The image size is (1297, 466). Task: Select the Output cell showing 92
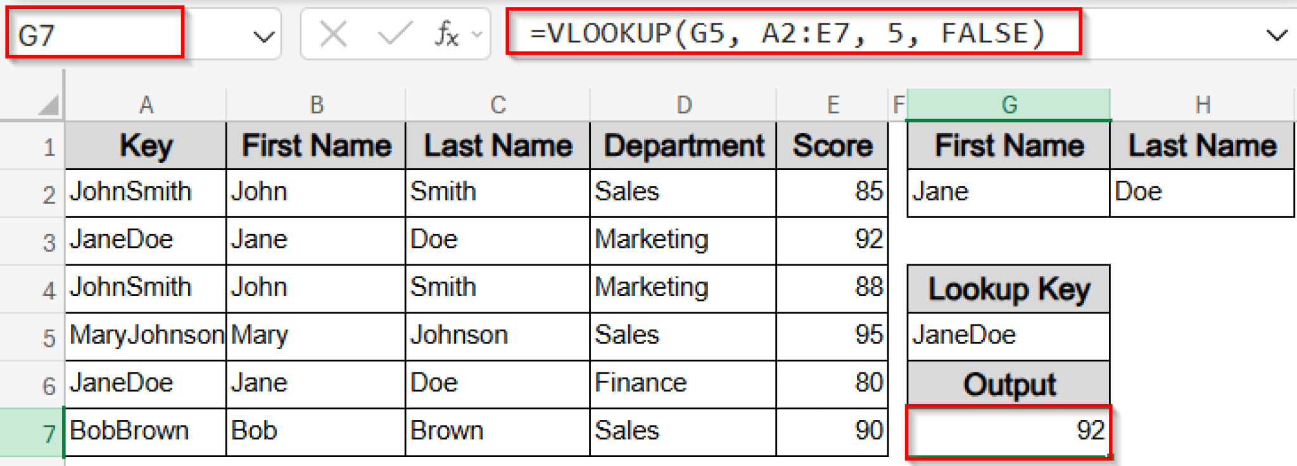[1008, 431]
